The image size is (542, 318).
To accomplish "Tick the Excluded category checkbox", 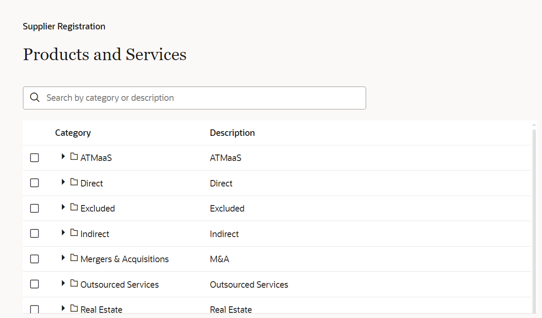I will [35, 209].
